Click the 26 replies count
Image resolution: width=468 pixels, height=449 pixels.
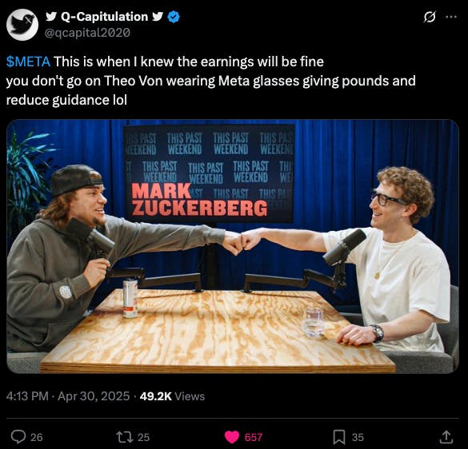(37, 437)
